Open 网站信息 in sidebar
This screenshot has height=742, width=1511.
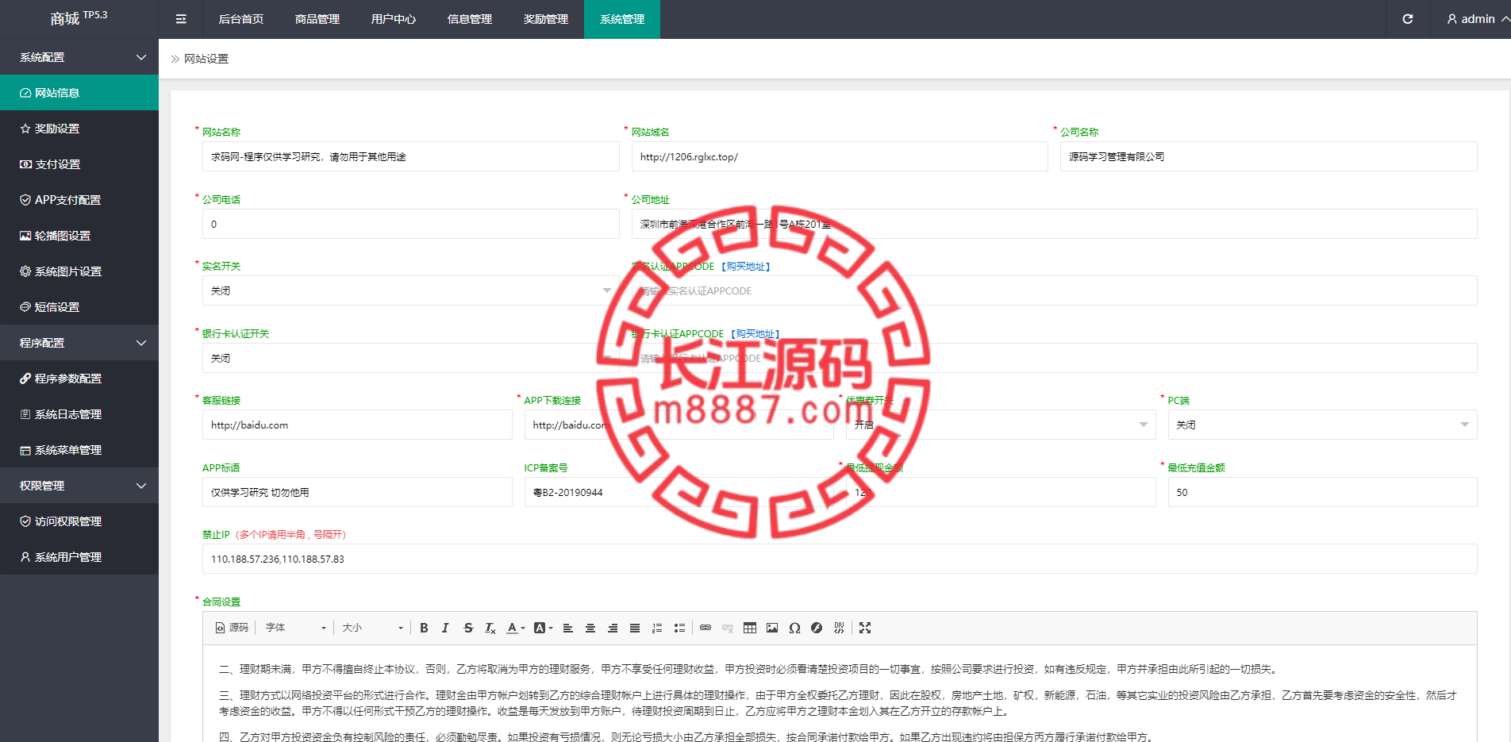79,93
